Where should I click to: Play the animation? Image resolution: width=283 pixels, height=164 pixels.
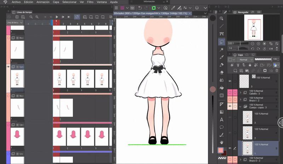point(57,17)
